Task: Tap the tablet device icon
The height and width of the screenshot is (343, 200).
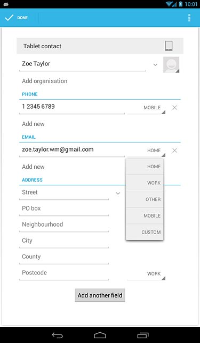Action: pos(169,46)
